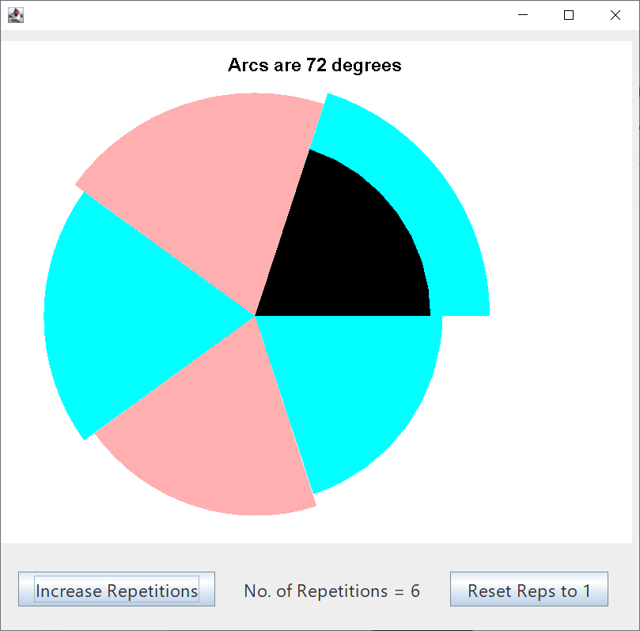Click the center point where all wedges meet
This screenshot has height=631, width=640.
point(256,316)
